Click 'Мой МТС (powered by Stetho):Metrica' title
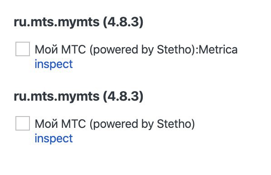 (x=136, y=49)
